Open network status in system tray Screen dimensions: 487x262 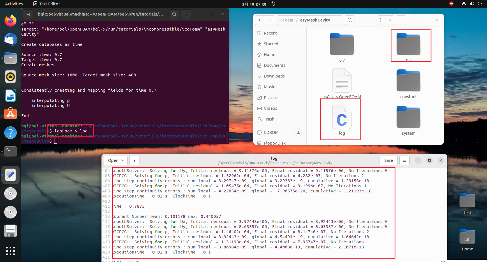464,4
